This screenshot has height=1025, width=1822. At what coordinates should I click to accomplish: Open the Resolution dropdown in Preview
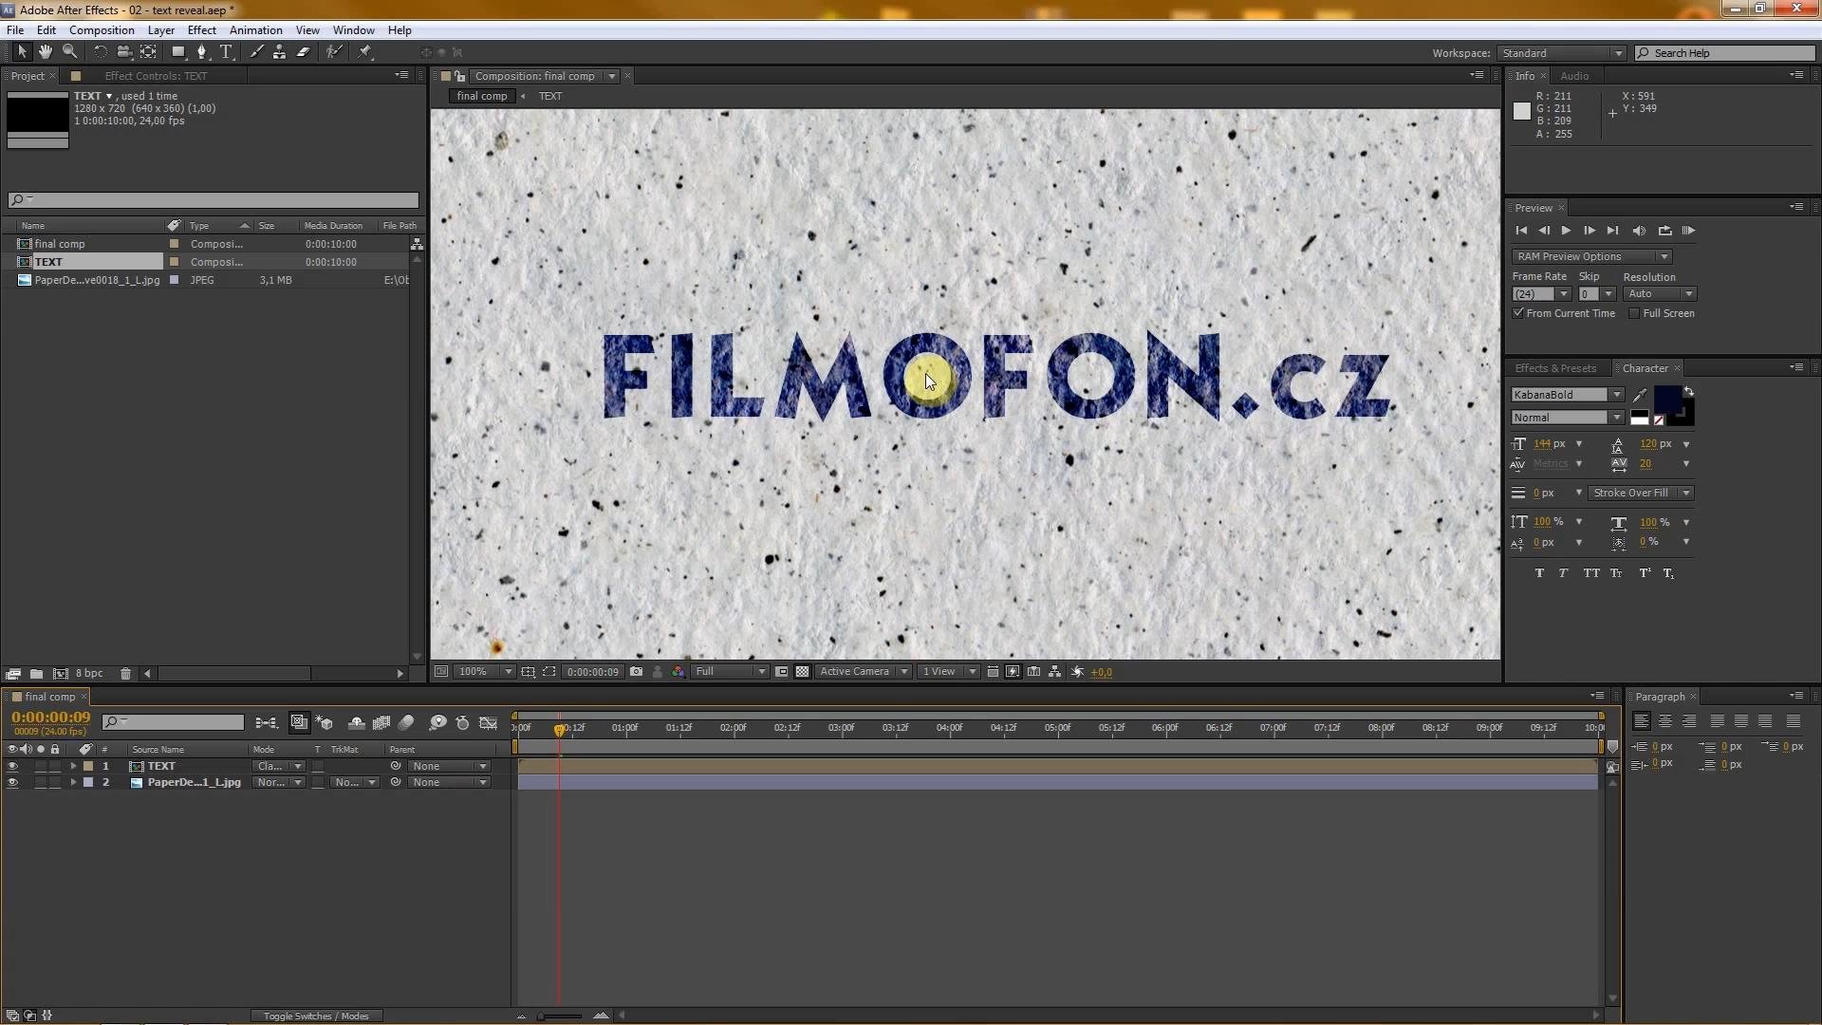click(1687, 293)
